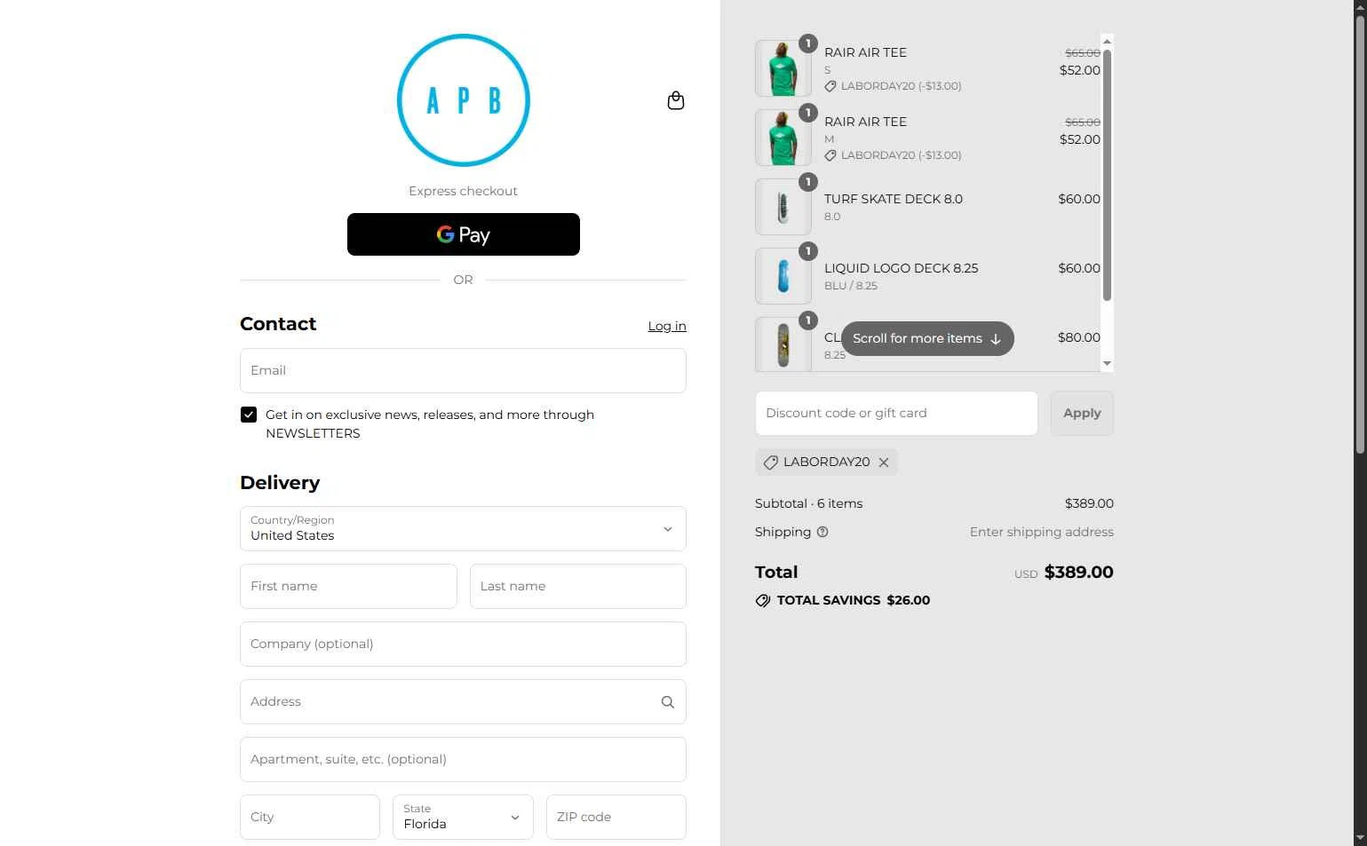This screenshot has height=846, width=1367.
Task: Focus the Email input field
Action: (x=463, y=370)
